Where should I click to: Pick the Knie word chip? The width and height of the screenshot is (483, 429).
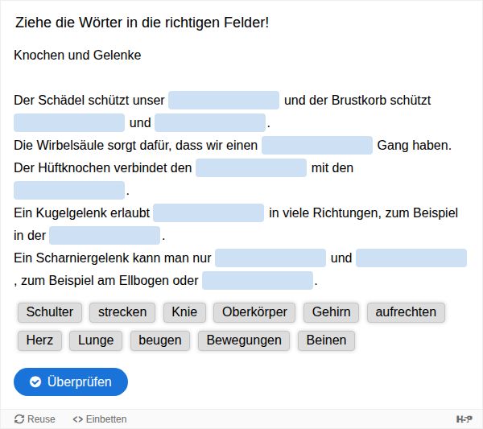click(x=180, y=312)
